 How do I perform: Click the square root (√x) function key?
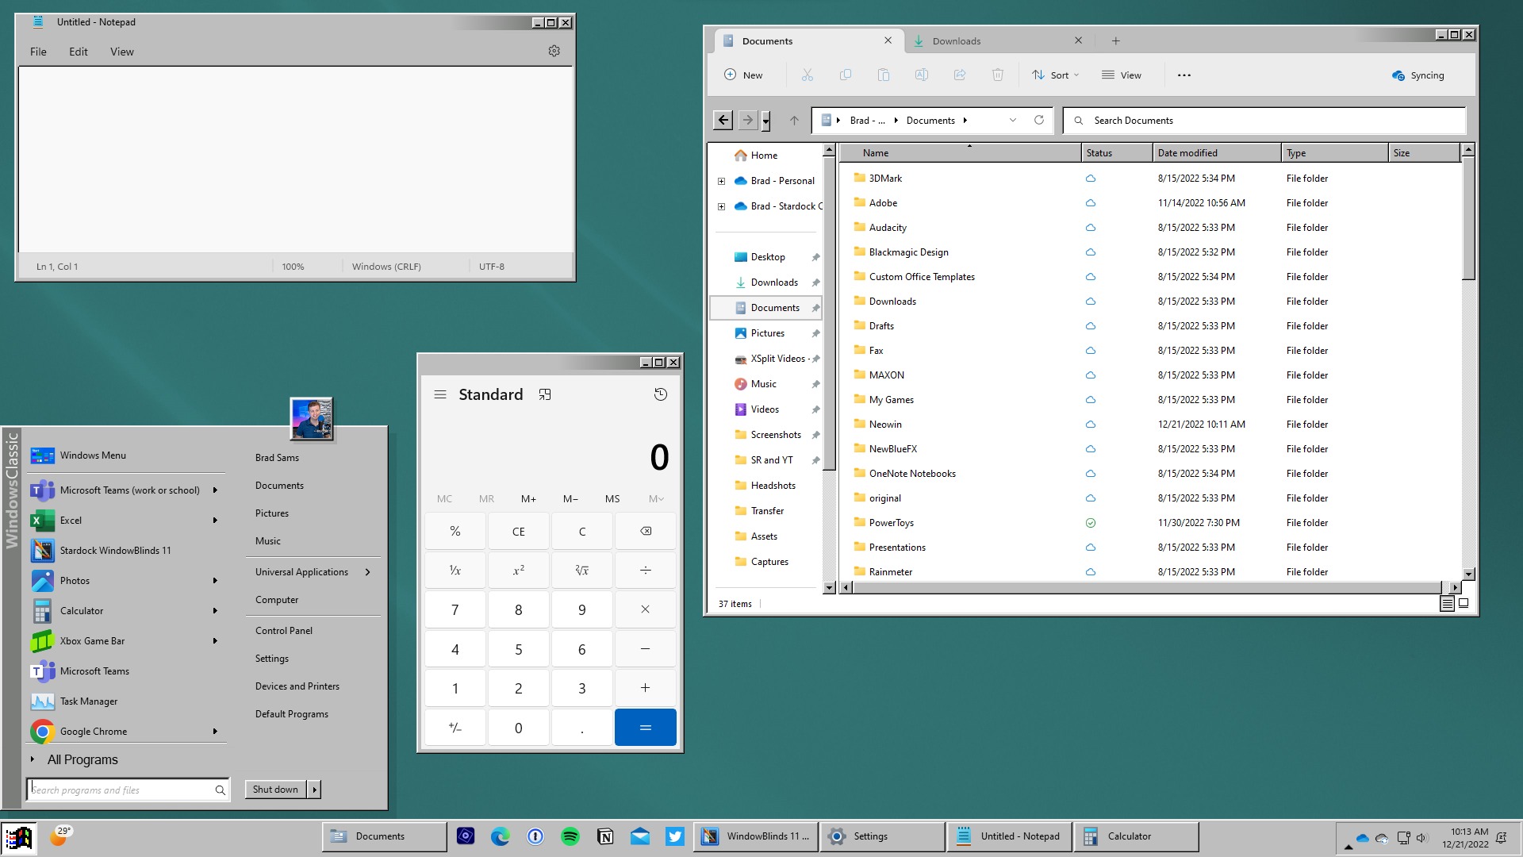point(581,569)
